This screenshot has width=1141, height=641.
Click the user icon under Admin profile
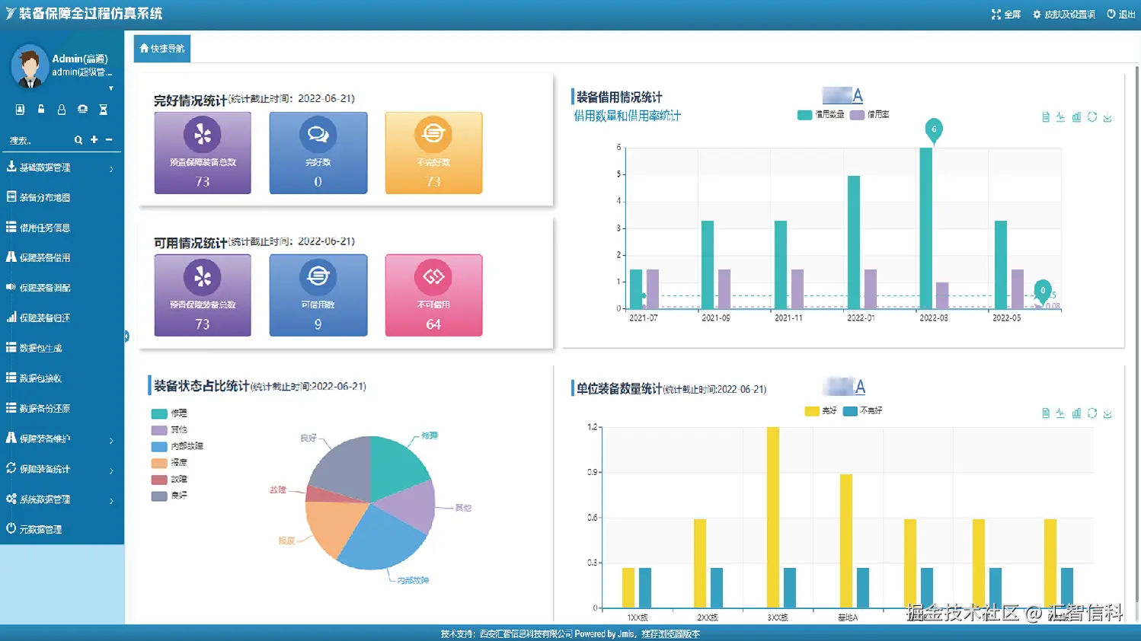point(62,110)
